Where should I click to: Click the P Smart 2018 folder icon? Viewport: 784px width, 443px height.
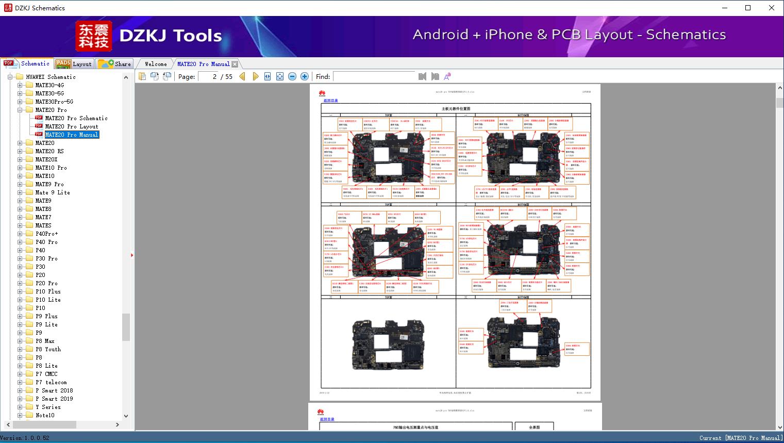coord(29,390)
